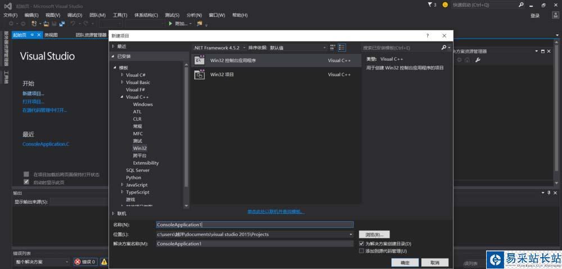Click the 浏览(B)... button

(x=374, y=235)
